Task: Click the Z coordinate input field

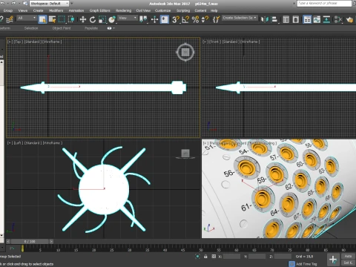Action: point(283,257)
